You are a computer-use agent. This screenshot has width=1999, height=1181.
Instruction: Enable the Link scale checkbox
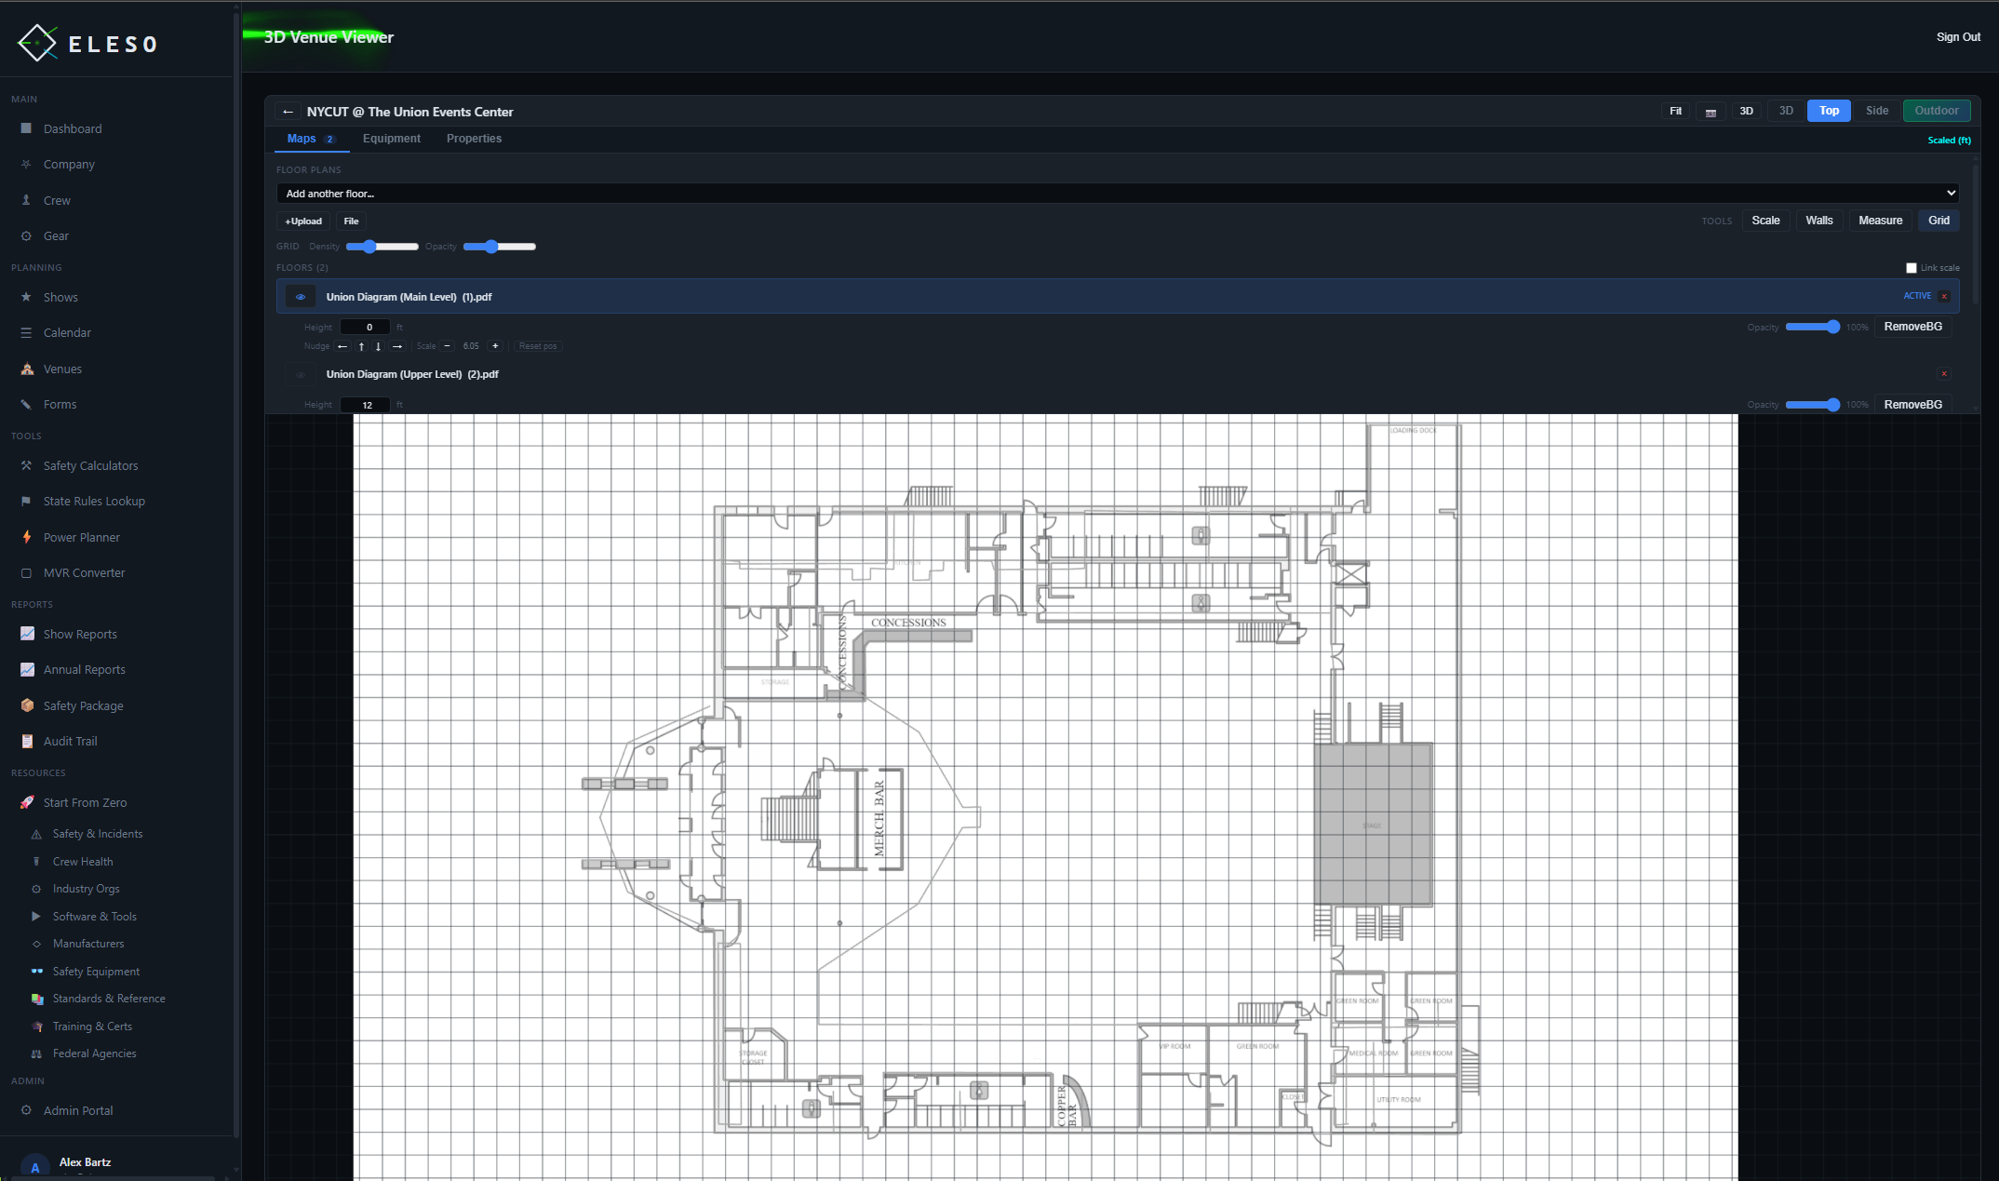(x=1912, y=267)
